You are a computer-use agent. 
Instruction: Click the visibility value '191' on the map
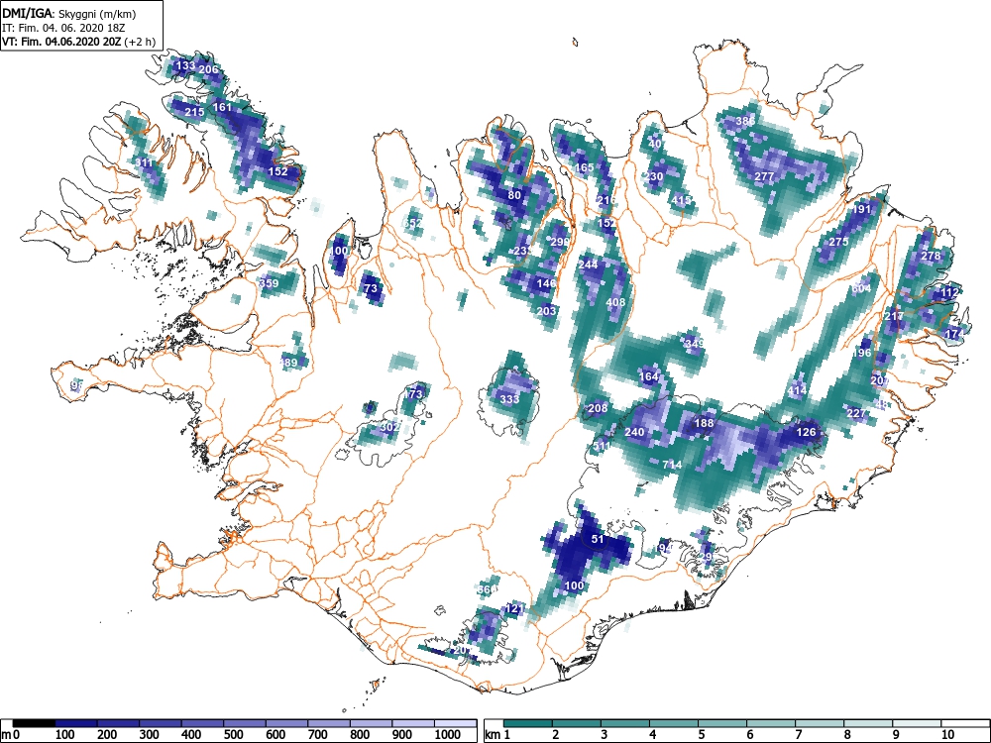[862, 209]
